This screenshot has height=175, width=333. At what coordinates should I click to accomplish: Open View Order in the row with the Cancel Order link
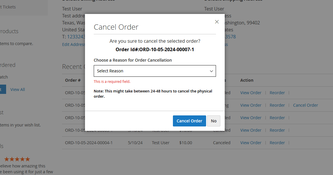click(251, 105)
